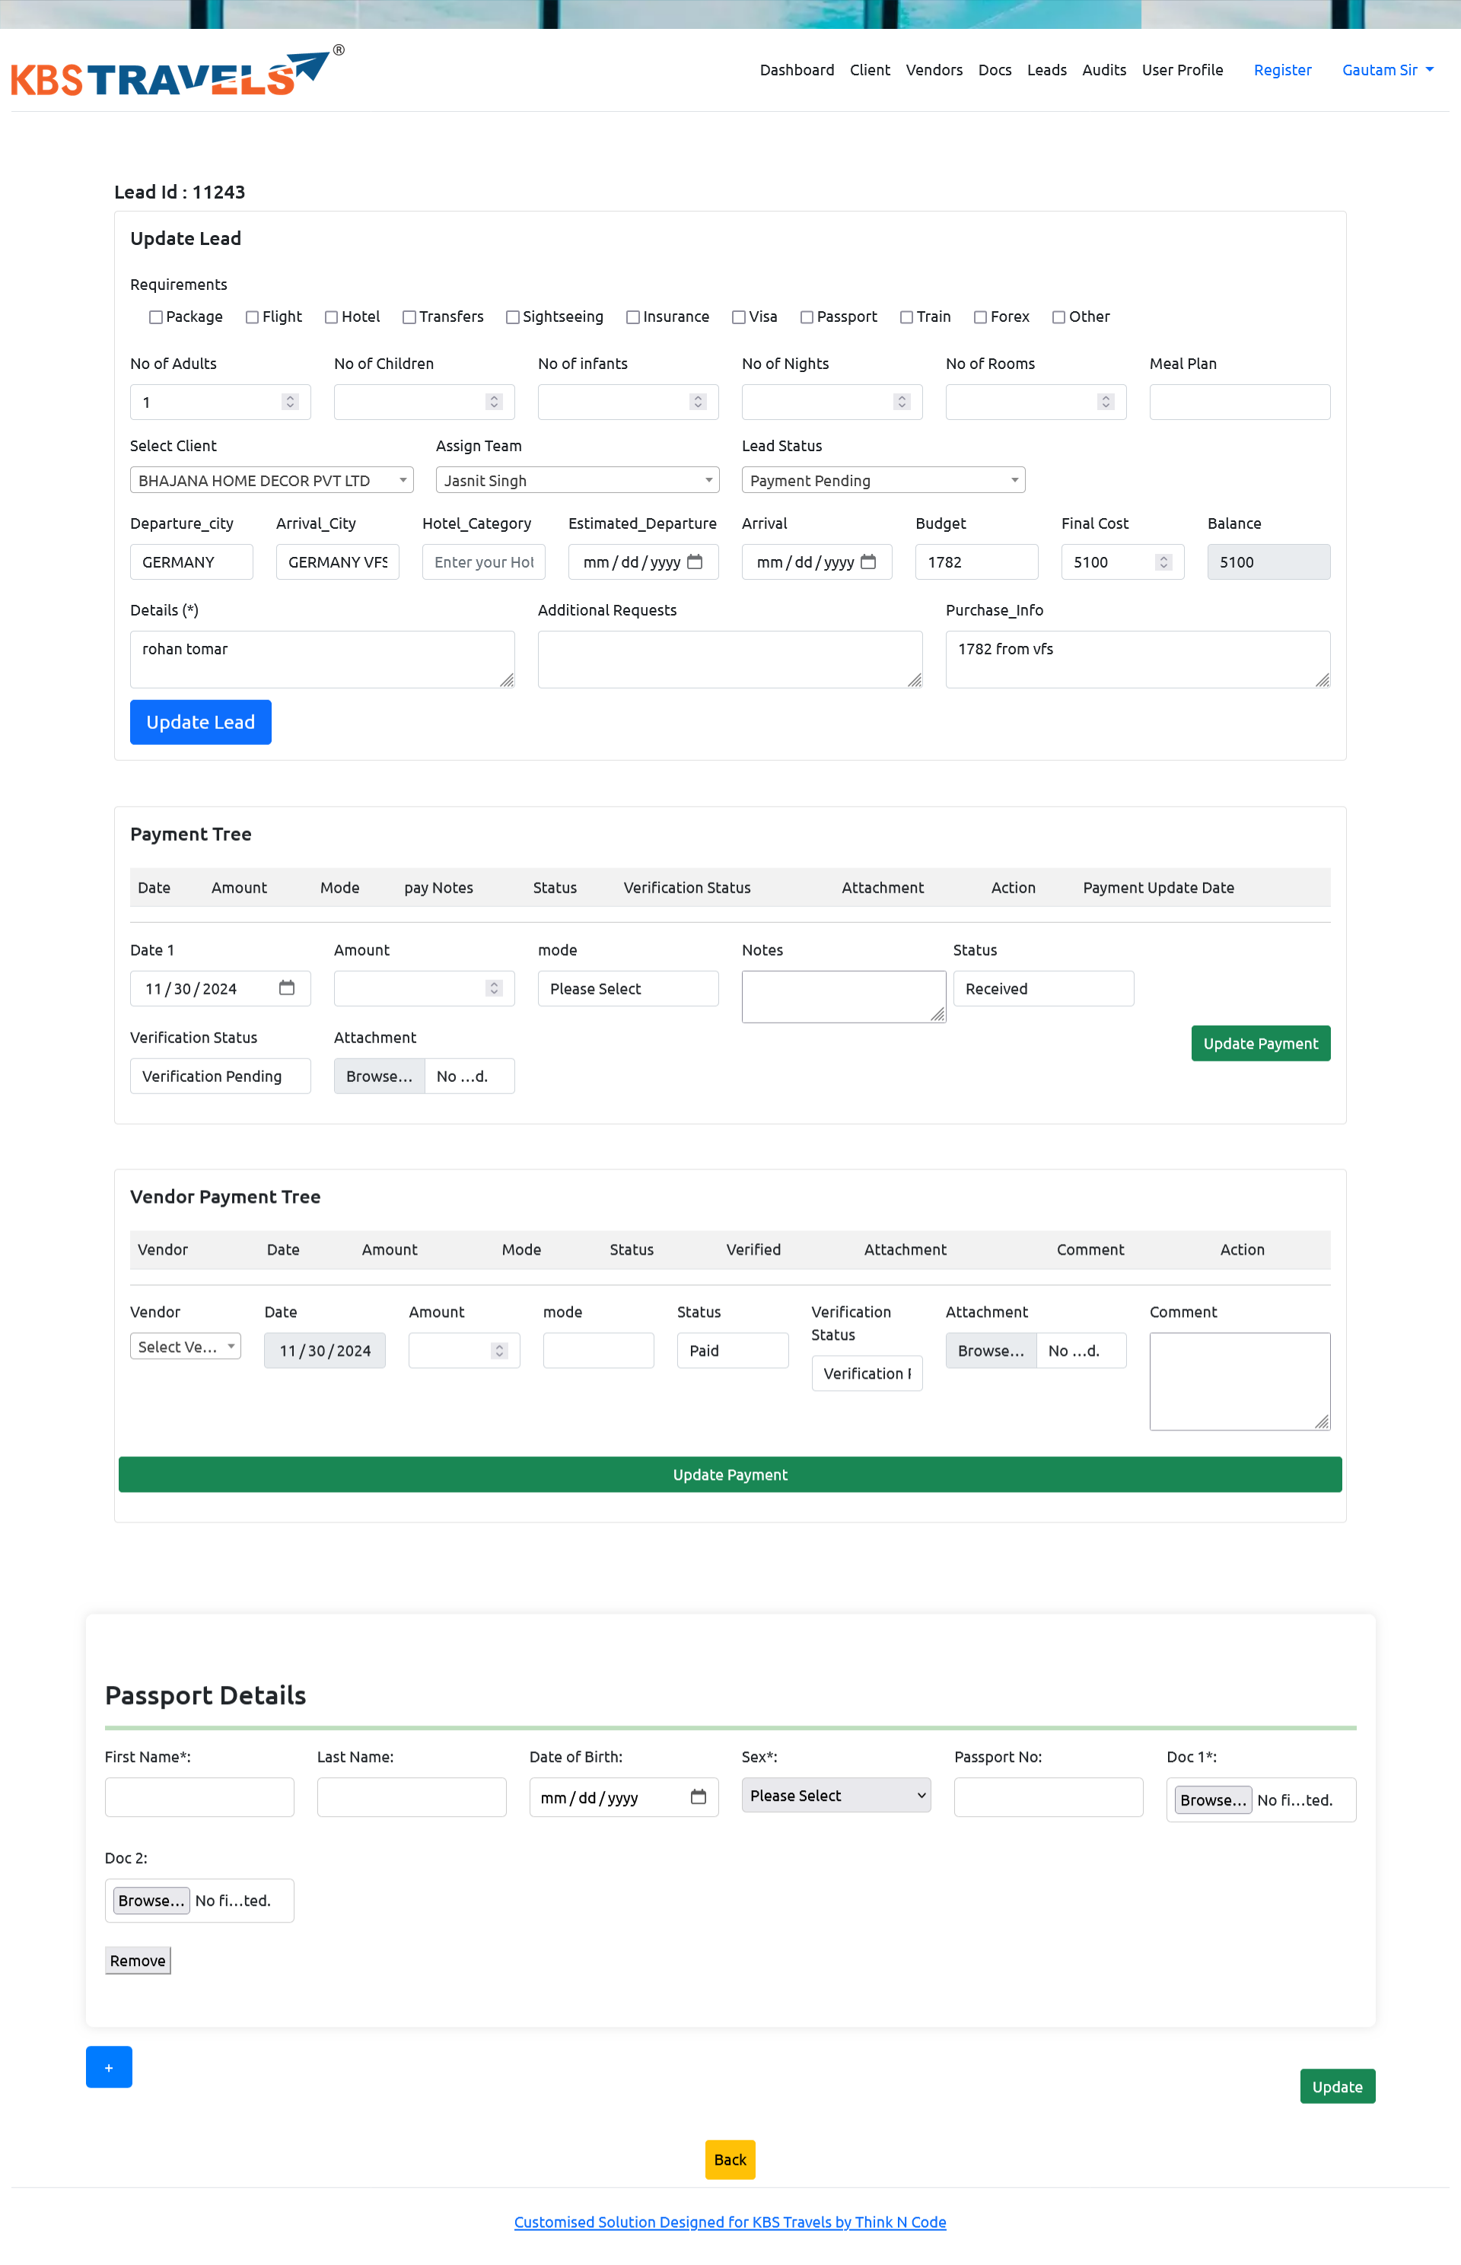Click the blue plus add passport button
1461x2265 pixels.
(108, 2066)
